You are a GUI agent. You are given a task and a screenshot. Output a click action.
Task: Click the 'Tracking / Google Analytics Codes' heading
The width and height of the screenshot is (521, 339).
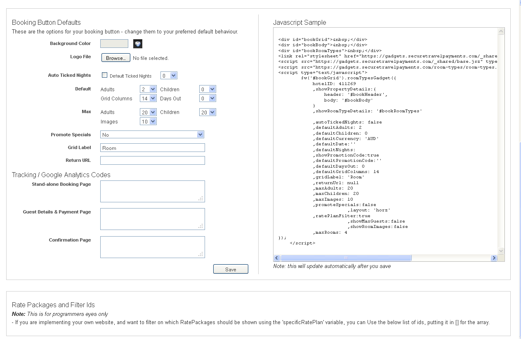point(61,175)
